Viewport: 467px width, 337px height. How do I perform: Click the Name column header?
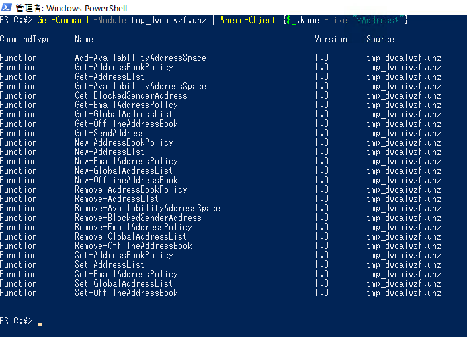pyautogui.click(x=84, y=39)
